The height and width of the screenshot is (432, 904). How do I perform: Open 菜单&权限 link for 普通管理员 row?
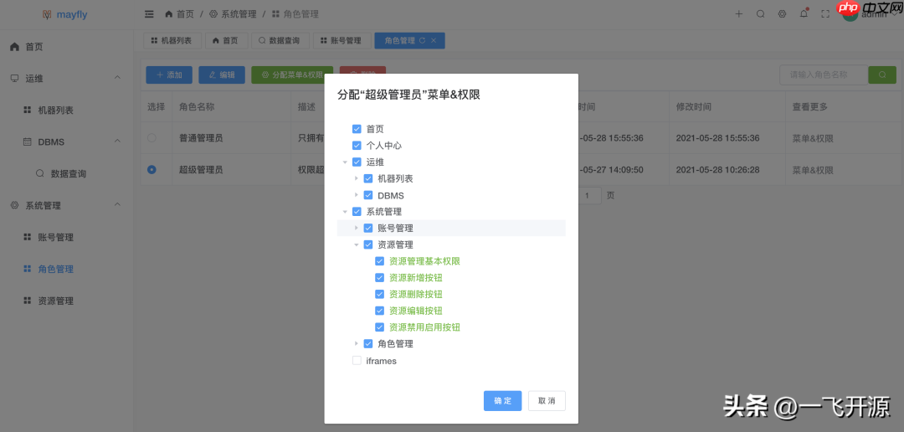tap(813, 138)
